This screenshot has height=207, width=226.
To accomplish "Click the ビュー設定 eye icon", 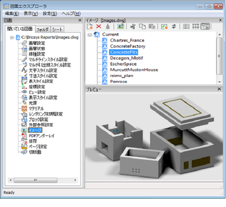I will pyautogui.click(x=24, y=92).
